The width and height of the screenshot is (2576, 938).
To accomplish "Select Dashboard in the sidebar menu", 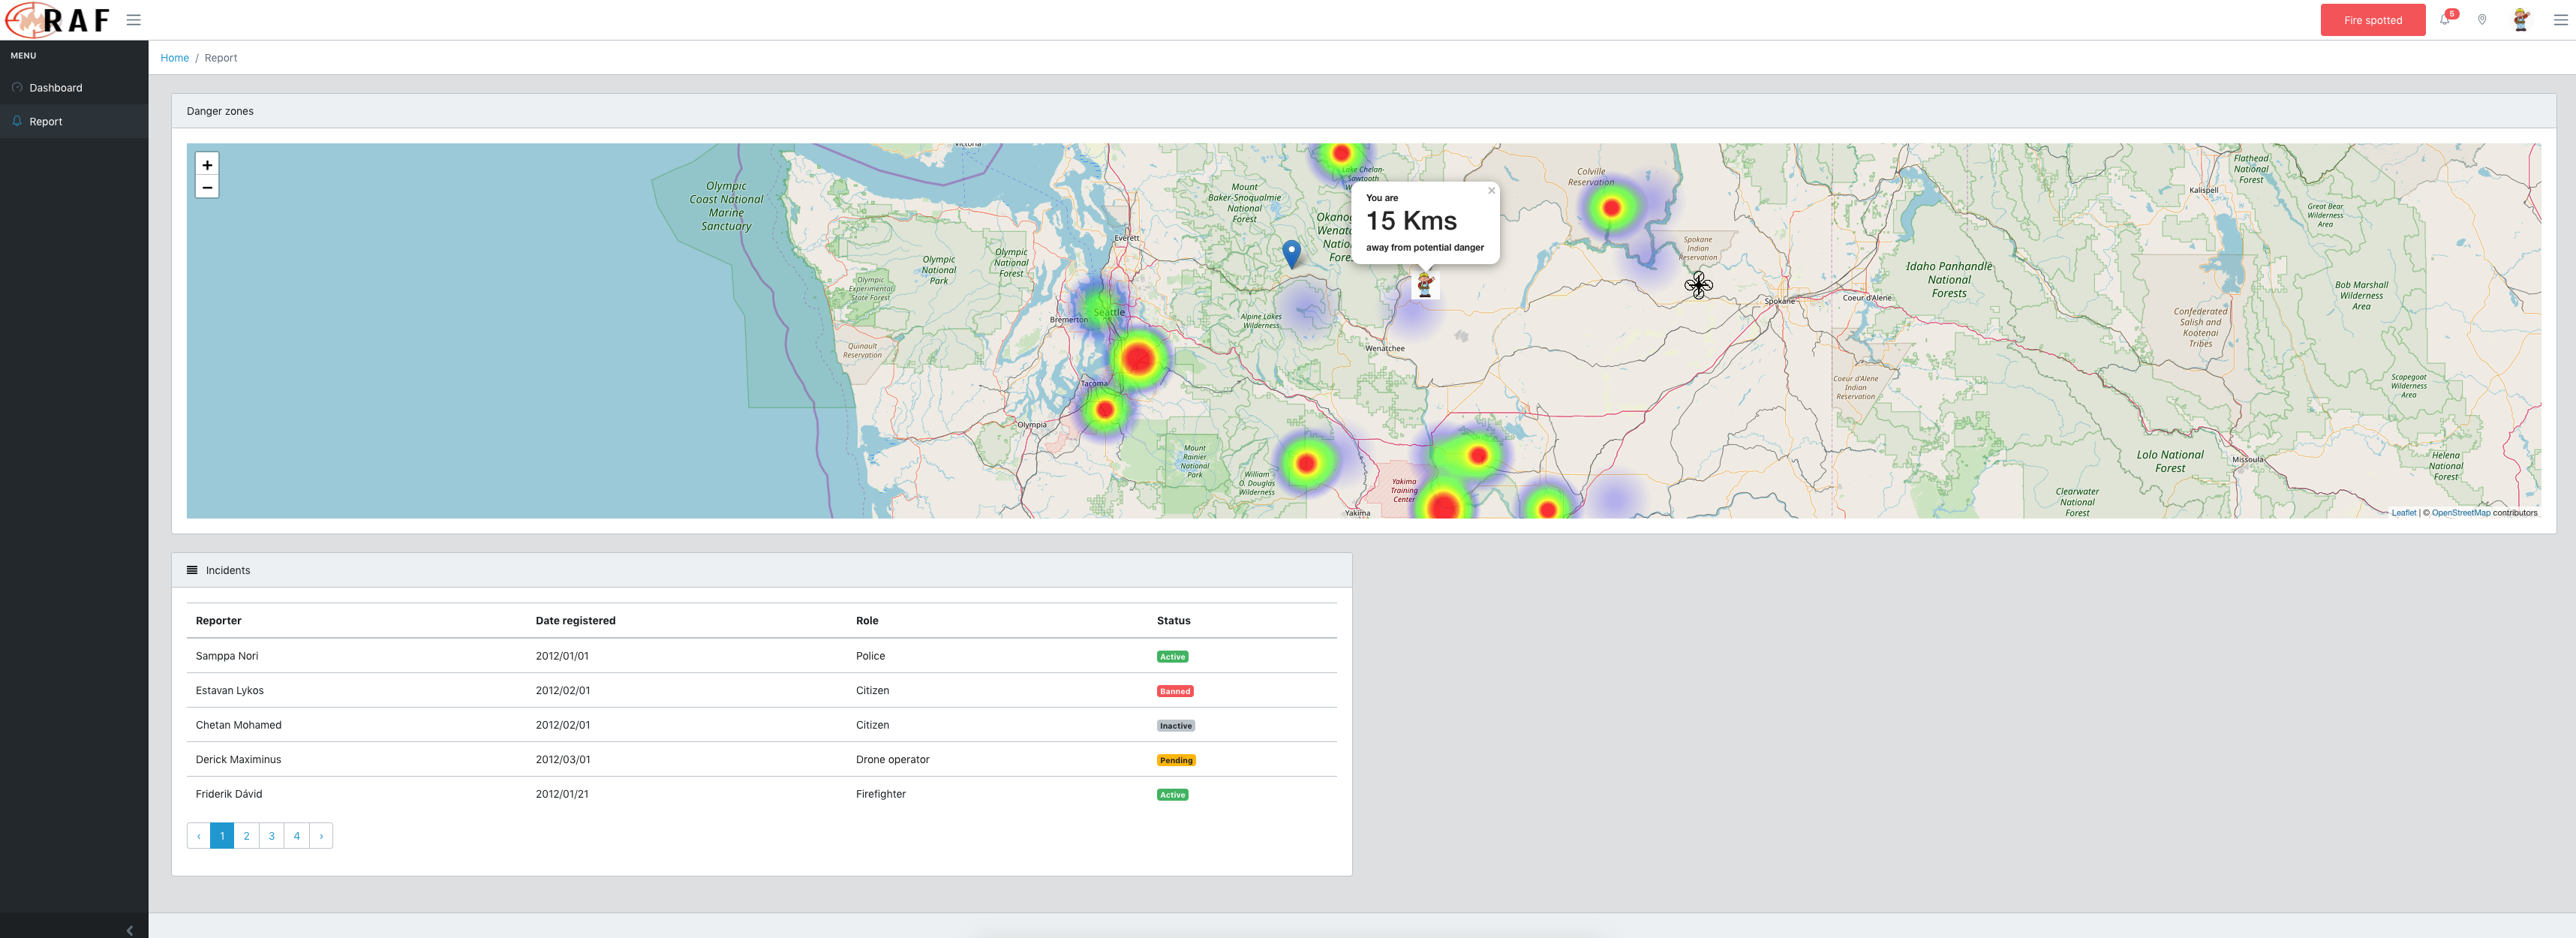I will [x=56, y=88].
